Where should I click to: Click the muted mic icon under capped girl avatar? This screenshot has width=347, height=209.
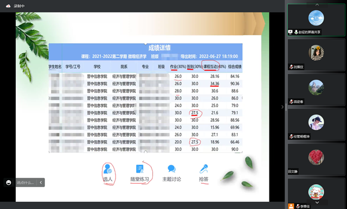coord(292,136)
